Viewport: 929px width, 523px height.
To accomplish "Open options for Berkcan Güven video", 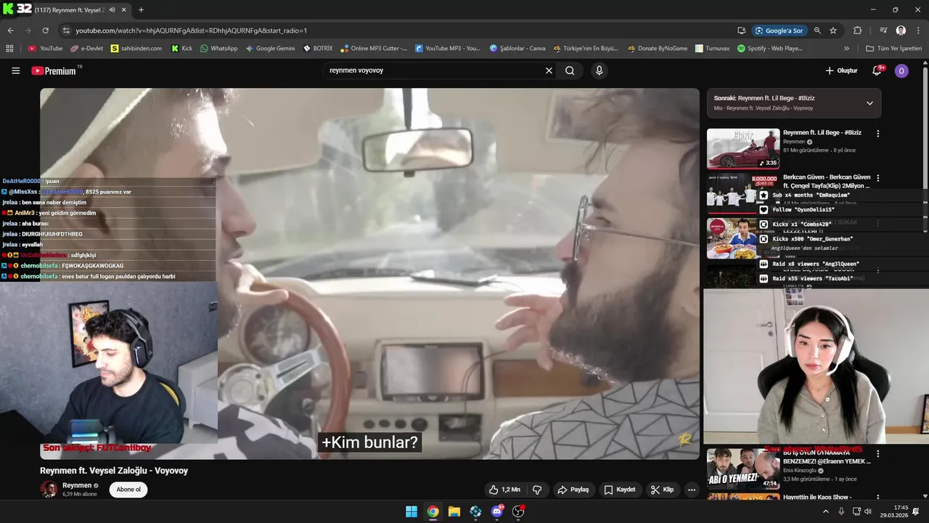I will coord(877,178).
